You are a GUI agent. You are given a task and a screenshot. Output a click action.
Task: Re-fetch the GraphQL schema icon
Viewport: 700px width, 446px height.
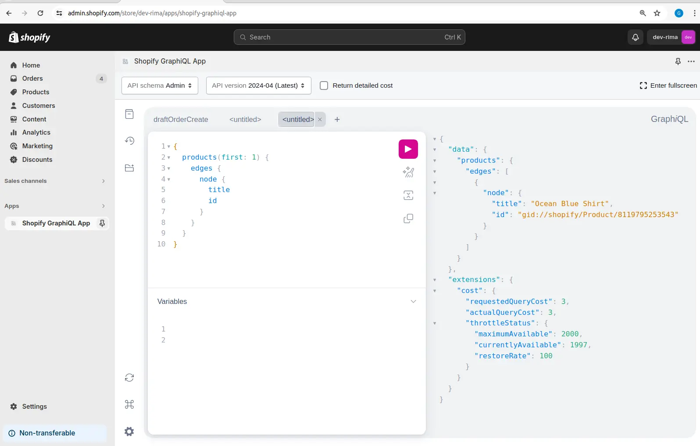point(129,378)
